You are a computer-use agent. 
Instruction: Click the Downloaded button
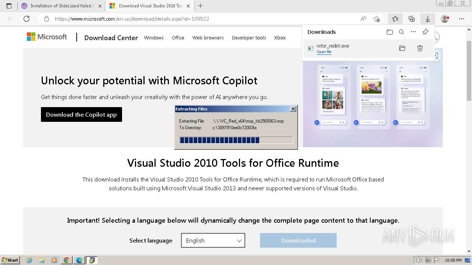point(298,240)
